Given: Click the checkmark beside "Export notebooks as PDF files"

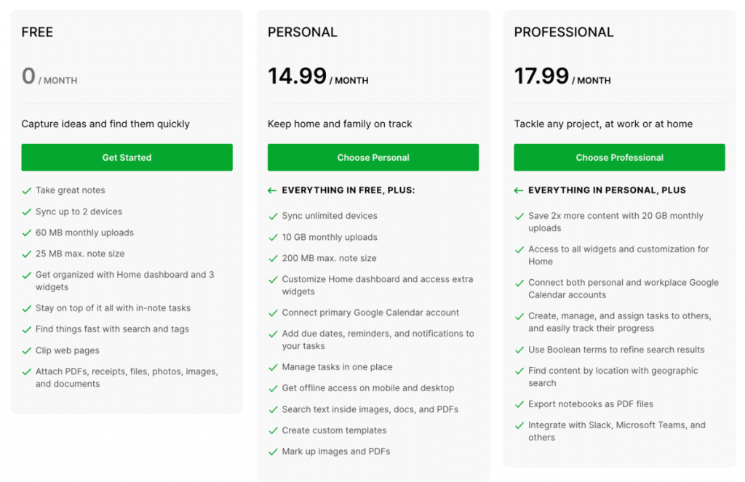Looking at the screenshot, I should (519, 404).
